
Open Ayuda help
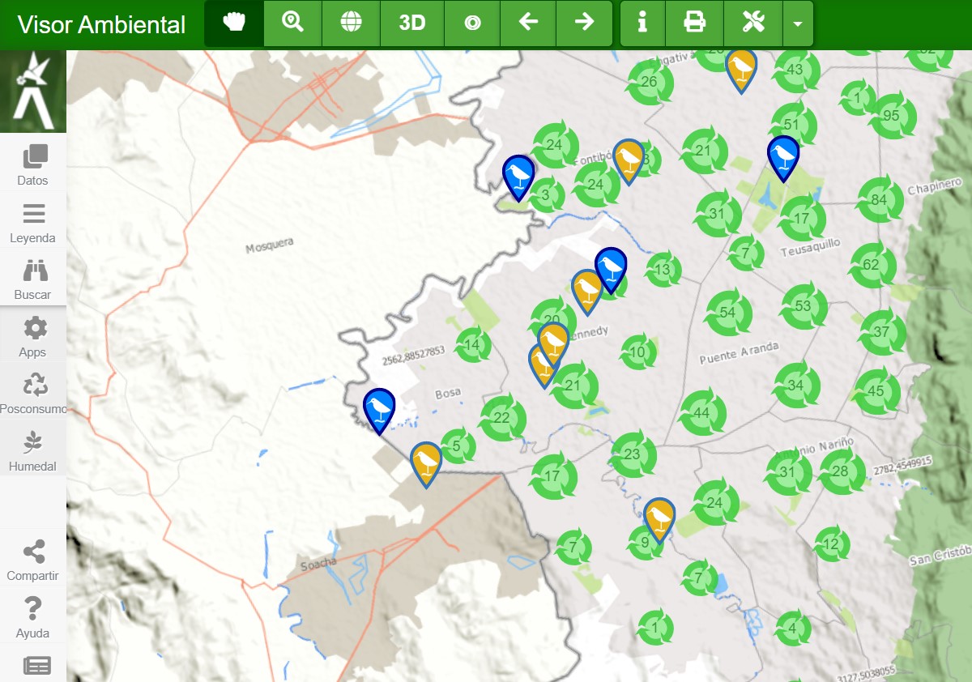click(33, 618)
